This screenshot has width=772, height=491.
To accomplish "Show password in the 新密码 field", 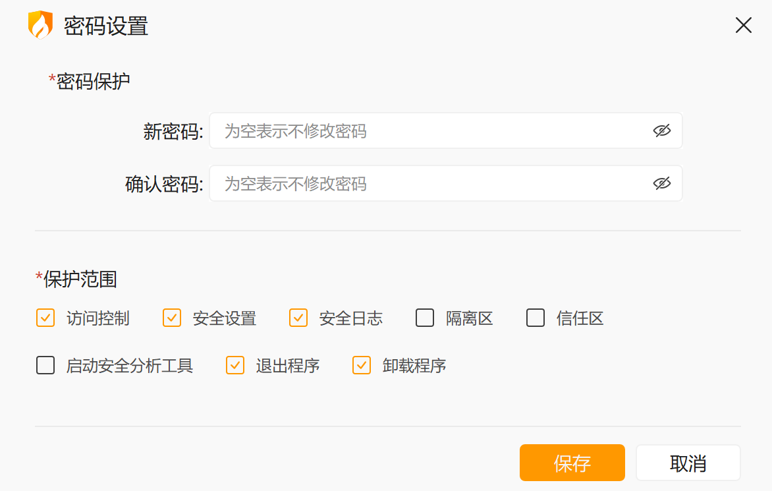I will pyautogui.click(x=661, y=130).
